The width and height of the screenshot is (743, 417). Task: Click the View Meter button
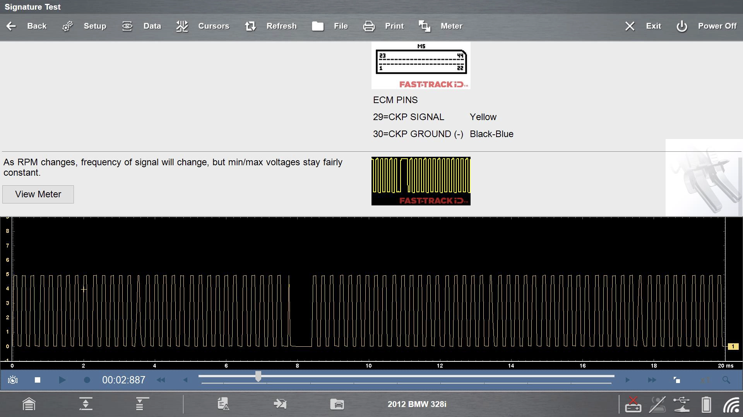click(x=38, y=194)
